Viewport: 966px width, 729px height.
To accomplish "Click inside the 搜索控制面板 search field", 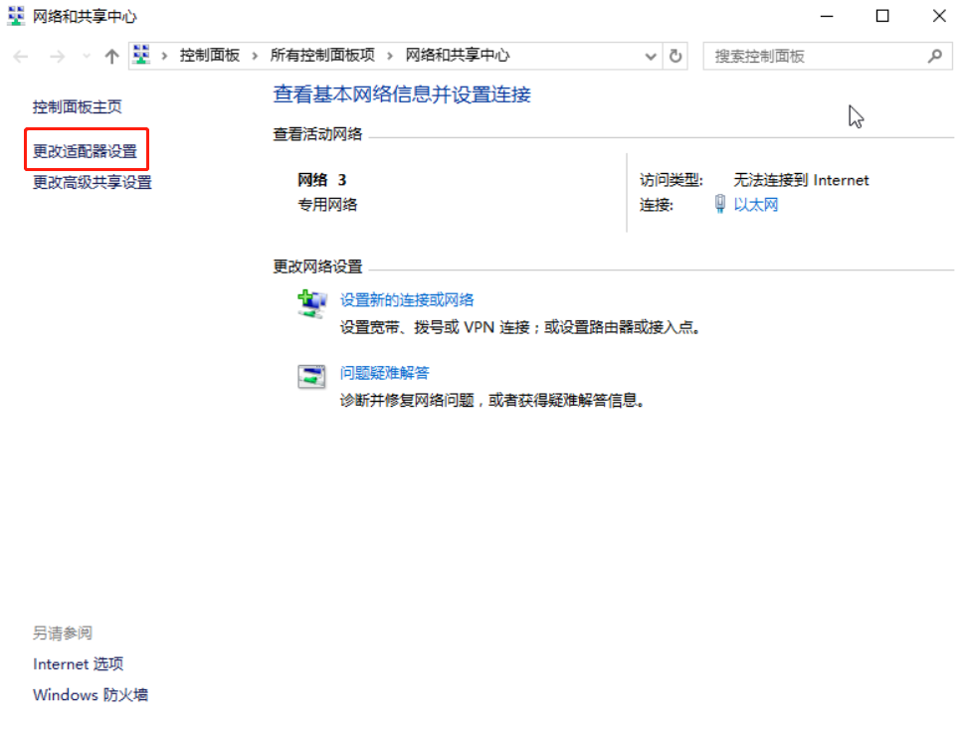I will coord(796,56).
